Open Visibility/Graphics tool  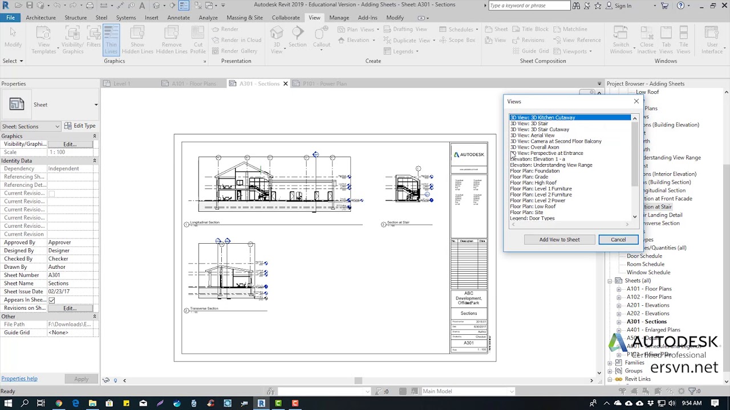coord(72,40)
